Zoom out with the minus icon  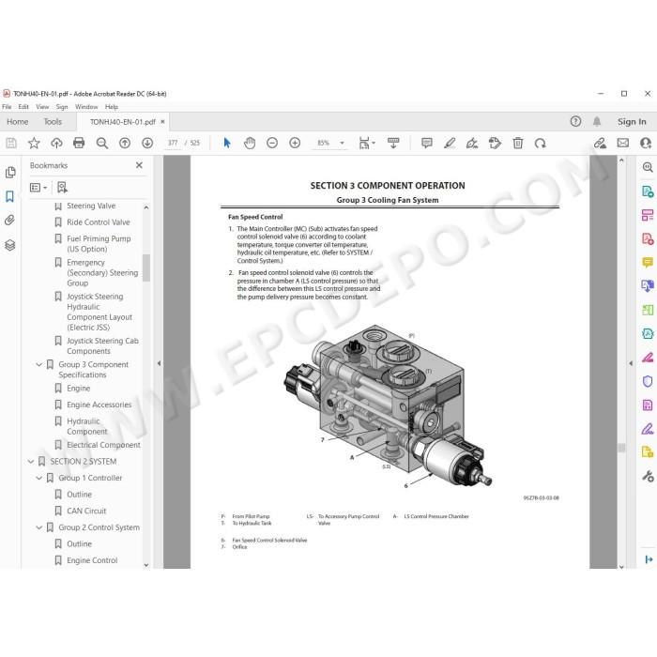click(x=272, y=144)
